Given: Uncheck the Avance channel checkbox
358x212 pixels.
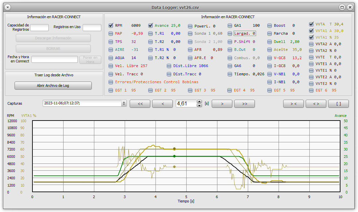Looking at the screenshot, I should click(x=151, y=25).
